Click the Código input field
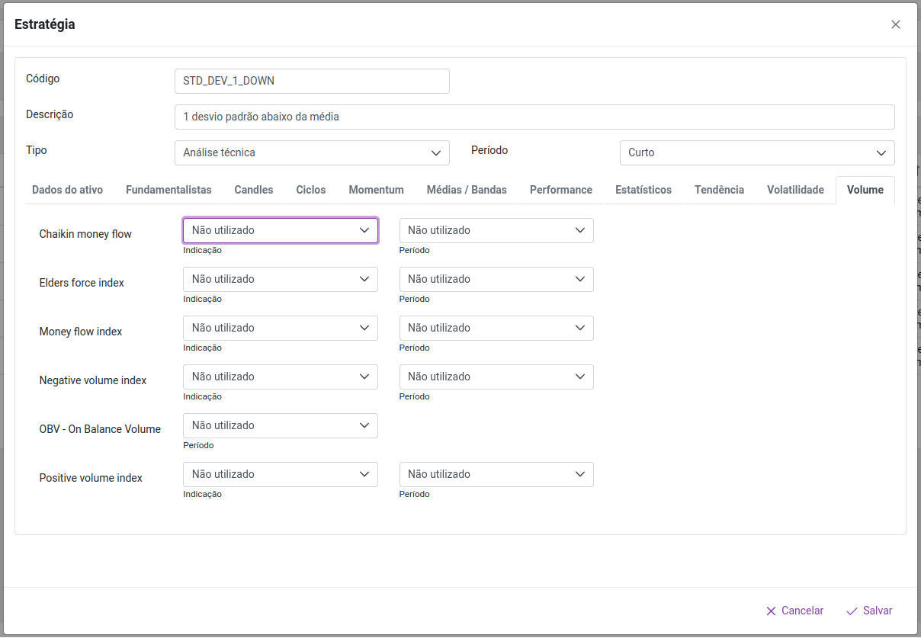The width and height of the screenshot is (921, 638). (x=312, y=81)
